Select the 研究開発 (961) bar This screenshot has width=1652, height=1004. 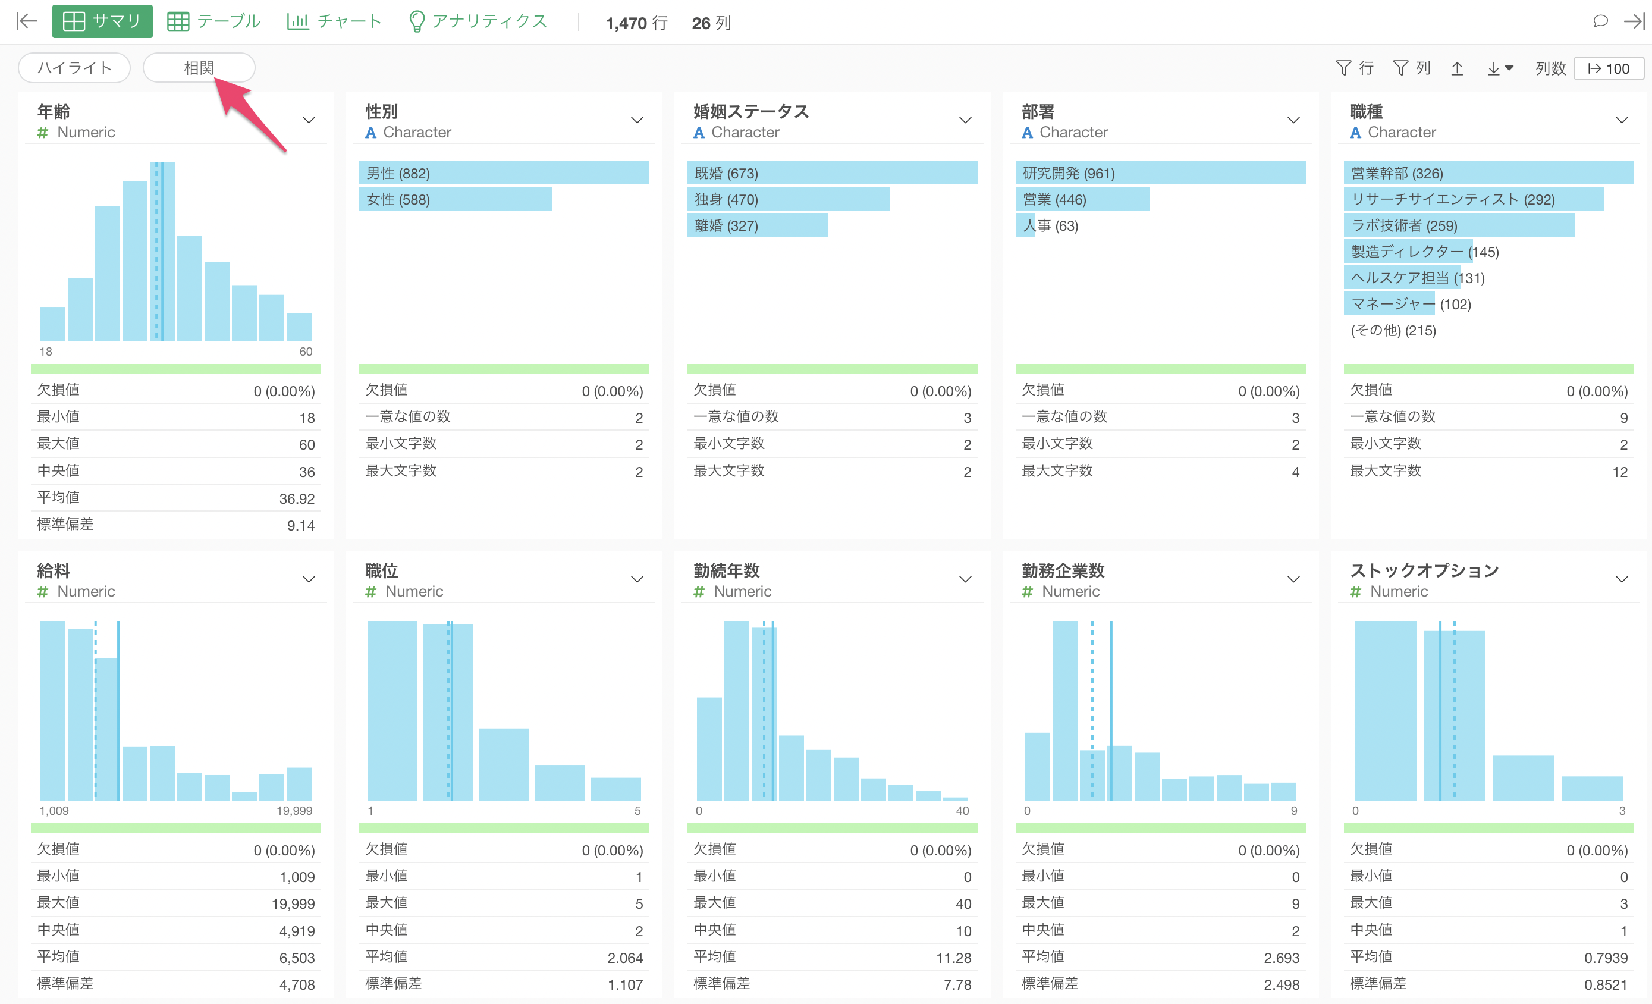[1161, 173]
